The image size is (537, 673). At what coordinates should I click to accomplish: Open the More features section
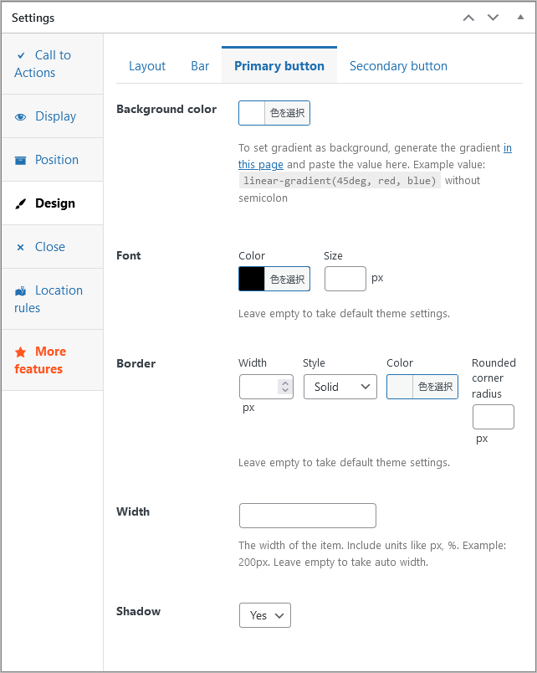click(x=53, y=360)
